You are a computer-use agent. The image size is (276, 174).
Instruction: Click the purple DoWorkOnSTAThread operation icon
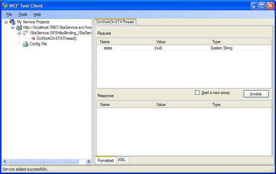coord(33,38)
